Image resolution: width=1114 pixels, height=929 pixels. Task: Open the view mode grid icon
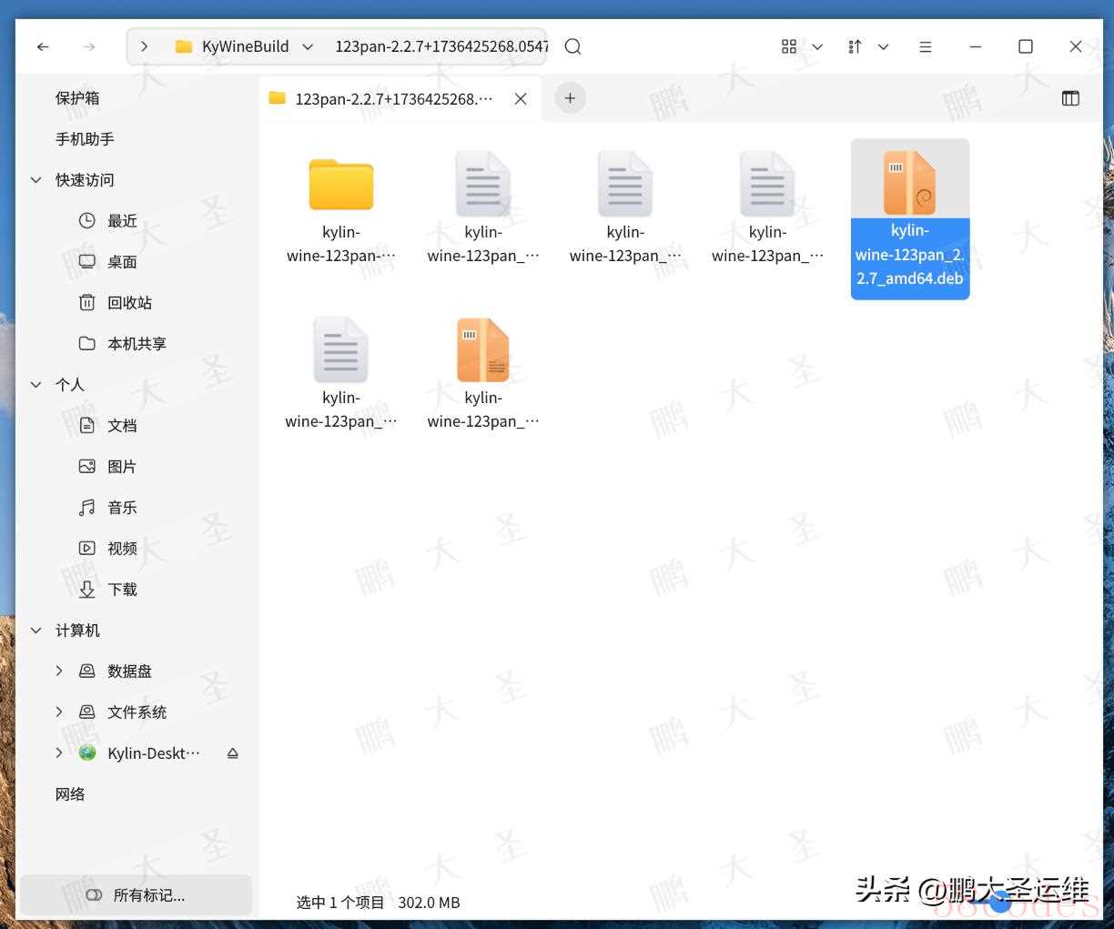789,46
